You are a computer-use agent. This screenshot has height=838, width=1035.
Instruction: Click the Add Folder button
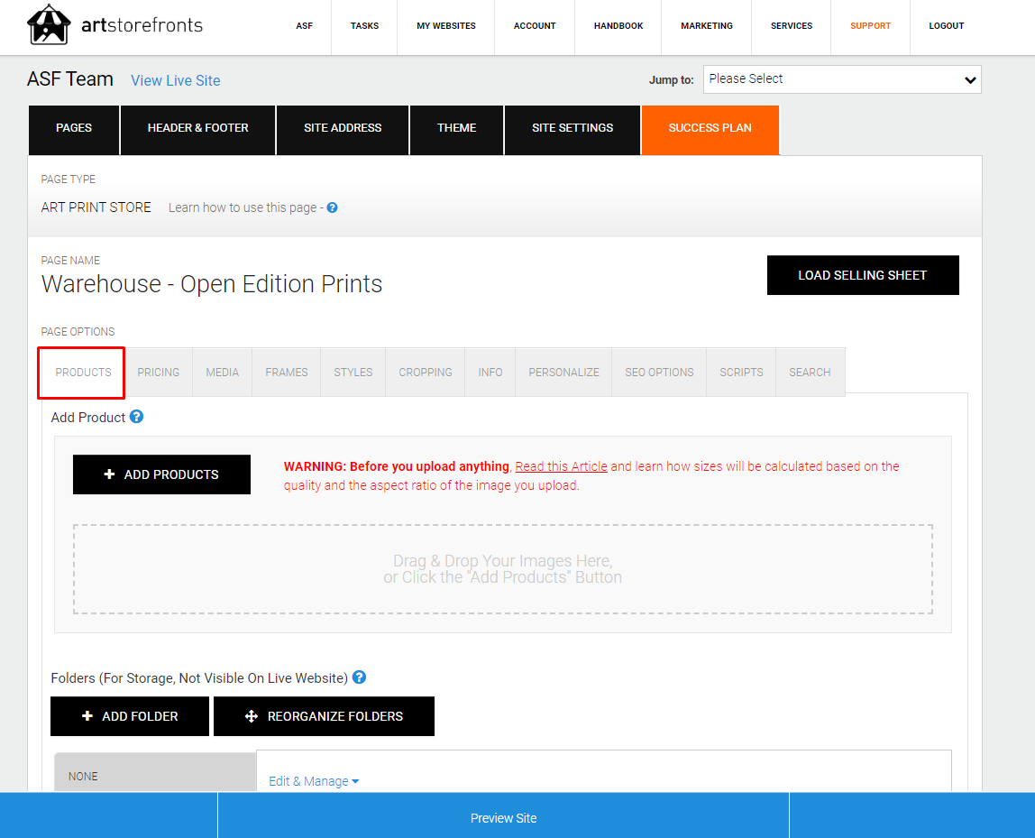[x=130, y=716]
